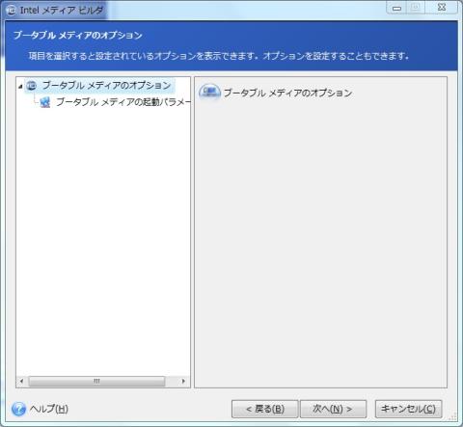
Task: Click the tree horizontal scrollbar left arrow
Action: [21, 381]
